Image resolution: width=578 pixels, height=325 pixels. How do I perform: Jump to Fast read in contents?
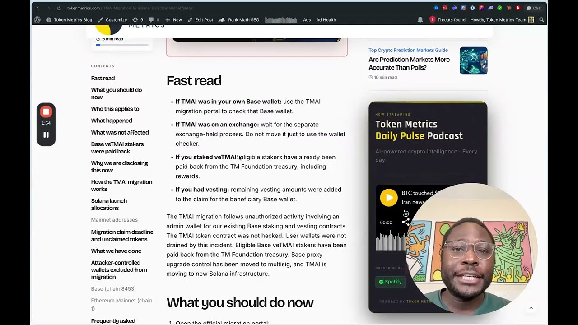click(103, 78)
